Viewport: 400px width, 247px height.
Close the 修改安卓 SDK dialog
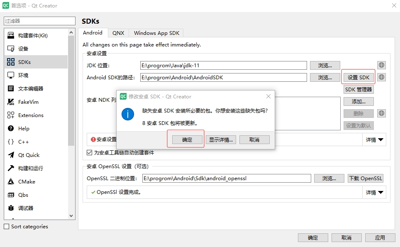268,96
